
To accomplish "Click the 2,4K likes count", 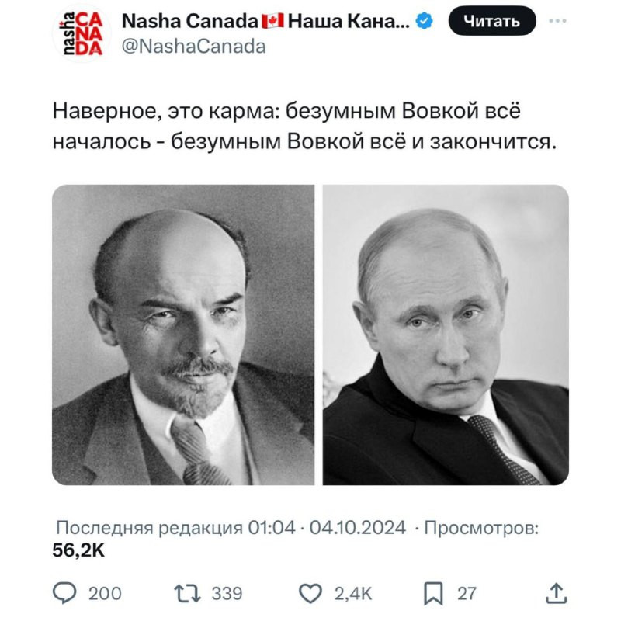I will point(353,593).
